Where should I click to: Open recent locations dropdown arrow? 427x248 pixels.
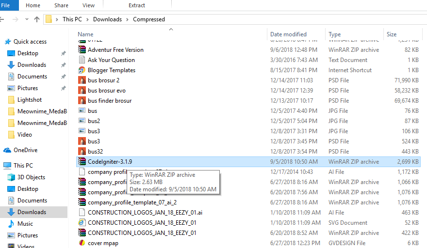(x=27, y=19)
